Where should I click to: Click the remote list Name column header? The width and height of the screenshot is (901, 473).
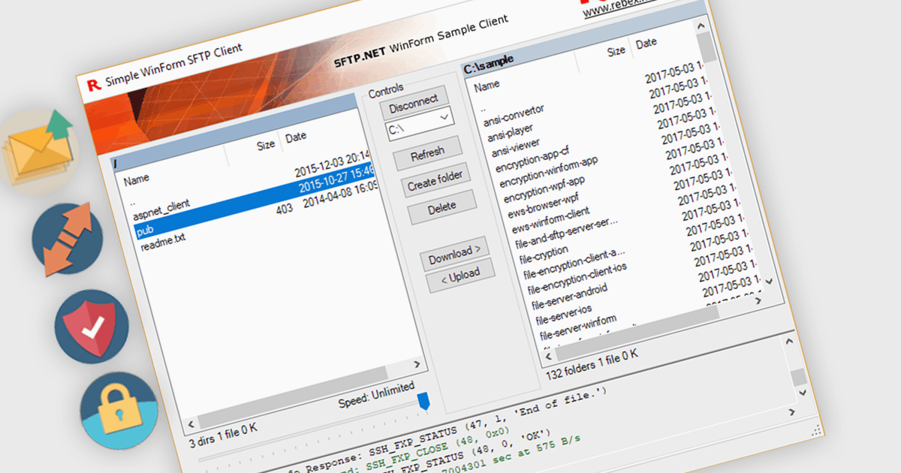pos(137,179)
